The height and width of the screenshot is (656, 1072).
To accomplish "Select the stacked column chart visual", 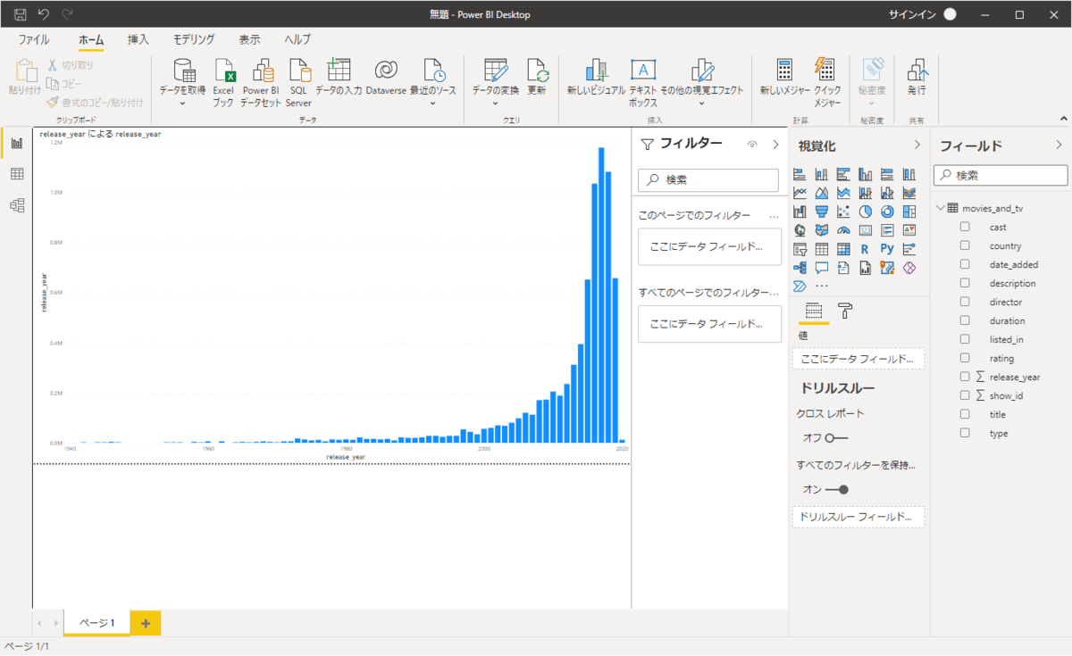I will click(x=822, y=174).
